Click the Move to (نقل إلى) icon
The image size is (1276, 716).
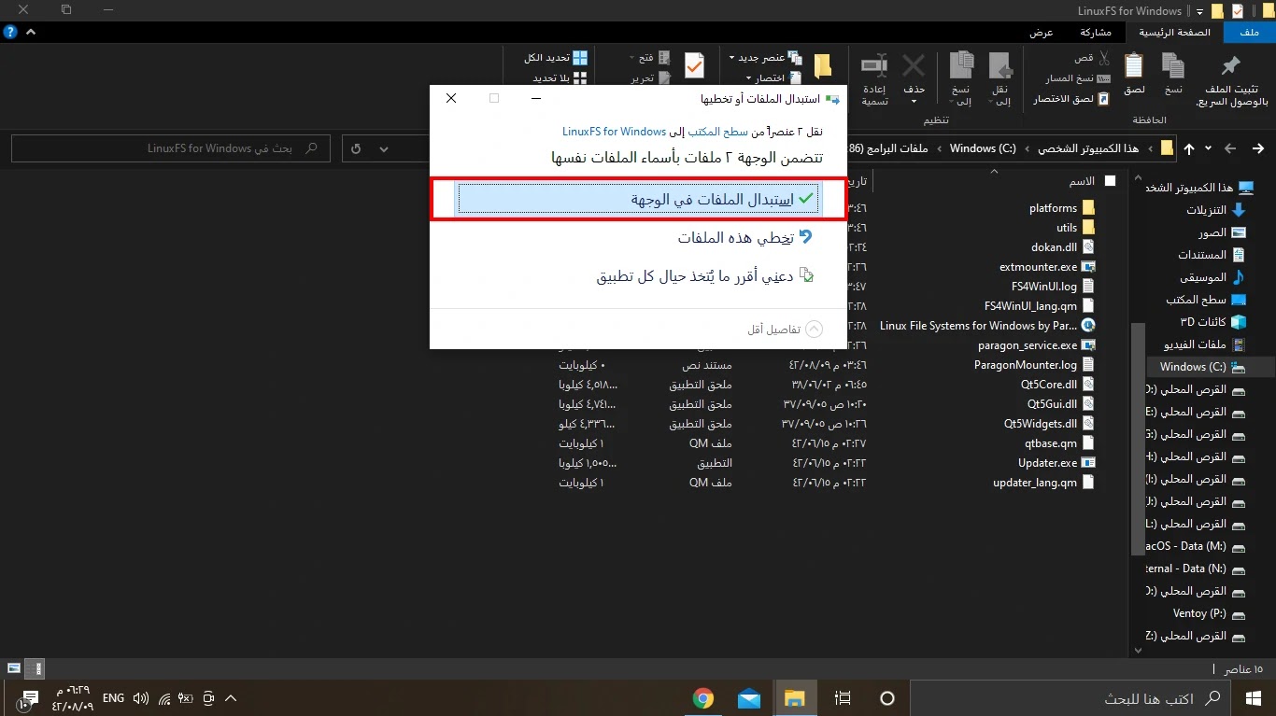pos(1000,67)
